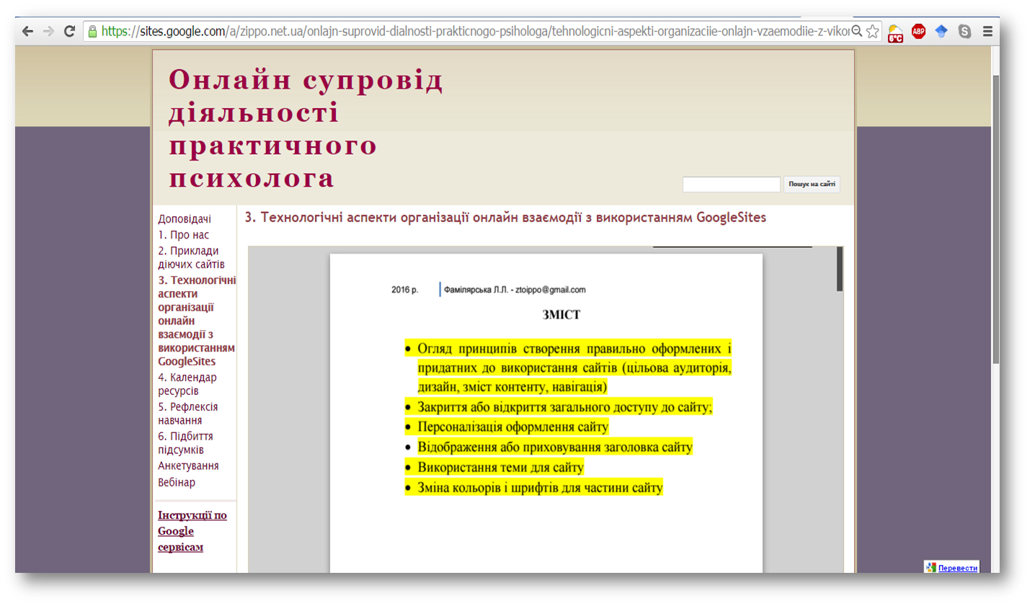Click the Google Translate icon near 'Перевести'
Image resolution: width=1030 pixels, height=606 pixels.
coord(931,568)
